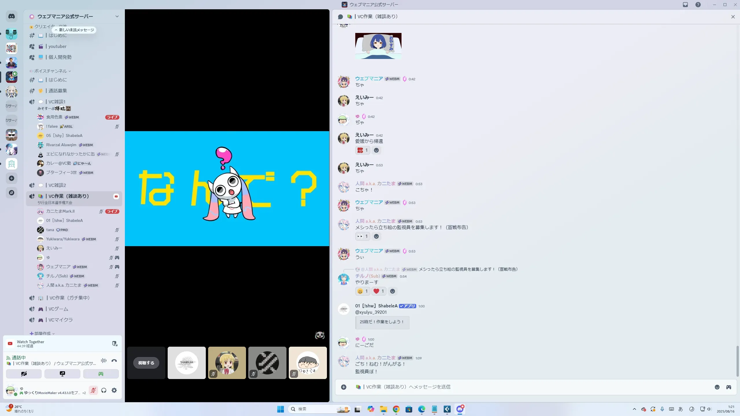This screenshot has width=740, height=416.
Task: Disconnect from the voice call
Action: tap(114, 361)
